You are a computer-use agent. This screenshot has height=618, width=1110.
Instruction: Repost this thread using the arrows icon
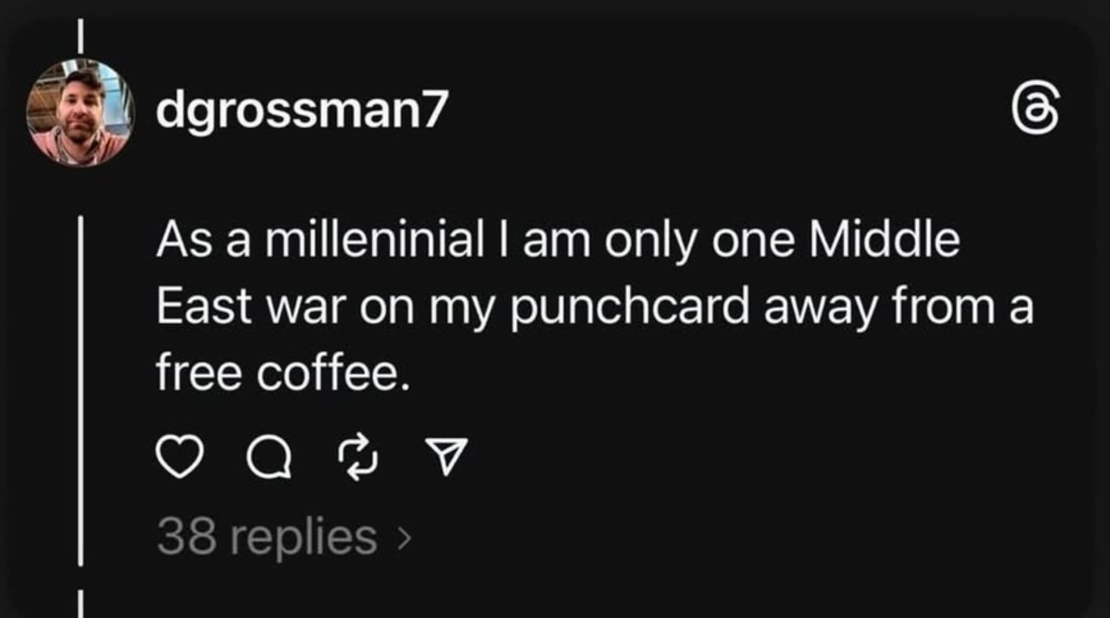[x=358, y=457]
